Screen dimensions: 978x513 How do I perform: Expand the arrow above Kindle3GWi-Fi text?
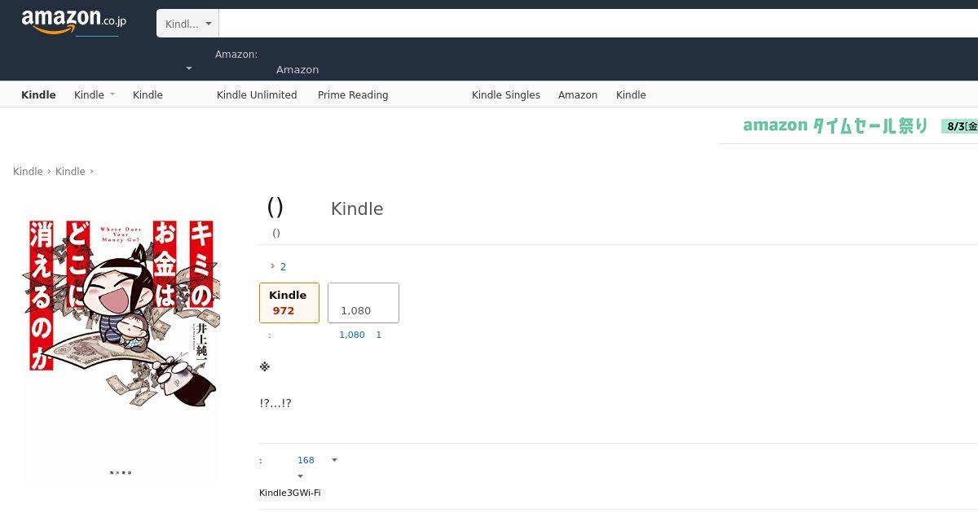(x=300, y=476)
